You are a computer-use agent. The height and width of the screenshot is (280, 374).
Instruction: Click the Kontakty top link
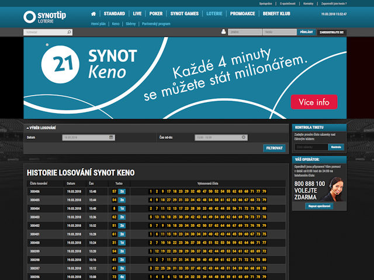click(308, 3)
